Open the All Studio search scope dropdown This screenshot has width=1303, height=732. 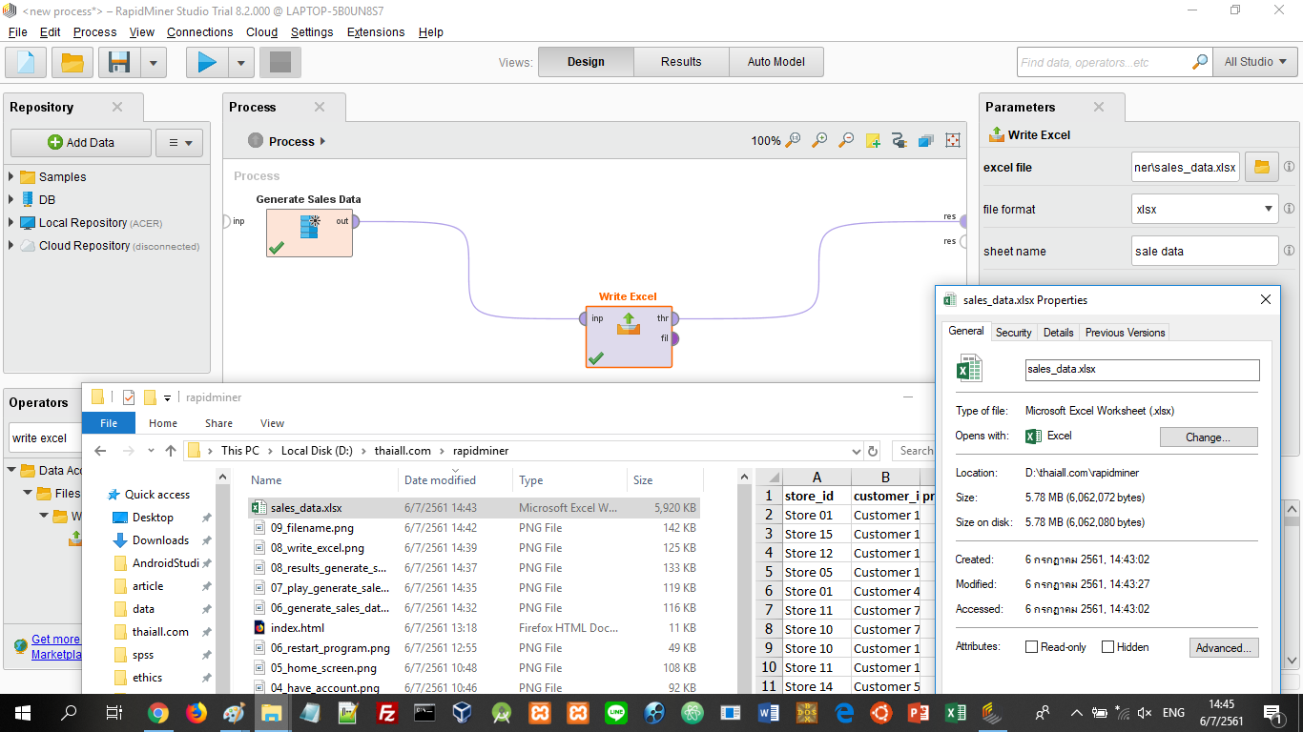[x=1255, y=62]
